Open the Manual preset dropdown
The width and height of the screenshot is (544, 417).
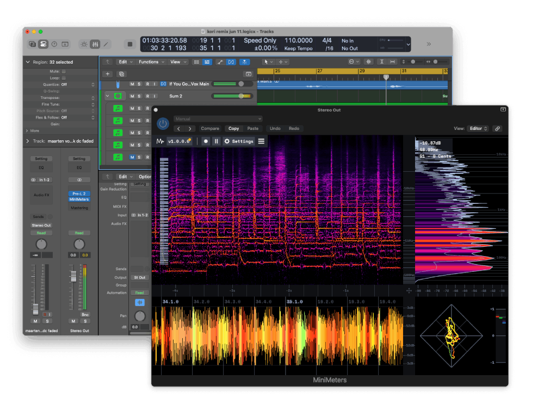tap(218, 119)
